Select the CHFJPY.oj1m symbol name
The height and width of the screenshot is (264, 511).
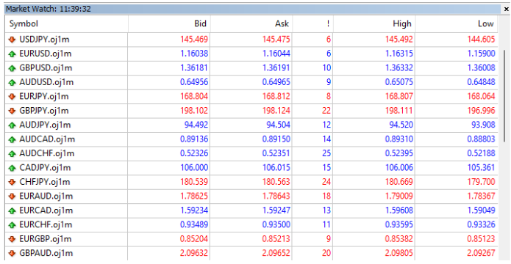[x=45, y=182]
